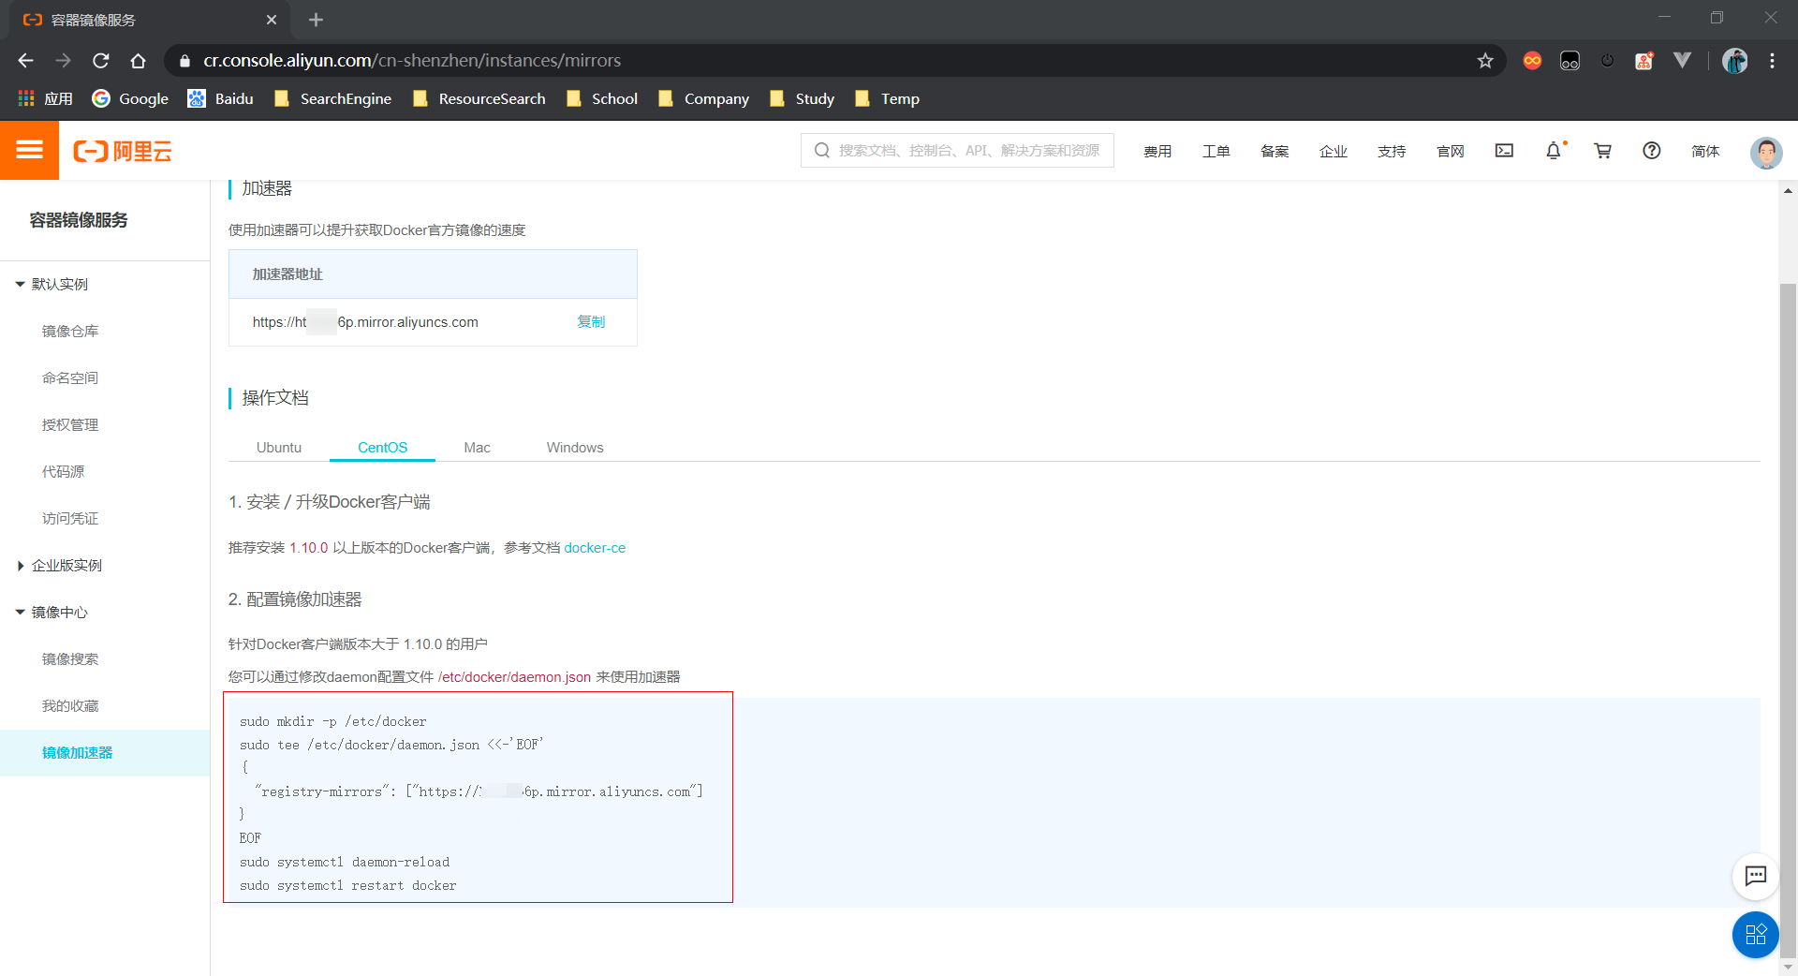Open the SearchEngine bookmark folder
Image resolution: width=1798 pixels, height=976 pixels.
pyautogui.click(x=332, y=98)
